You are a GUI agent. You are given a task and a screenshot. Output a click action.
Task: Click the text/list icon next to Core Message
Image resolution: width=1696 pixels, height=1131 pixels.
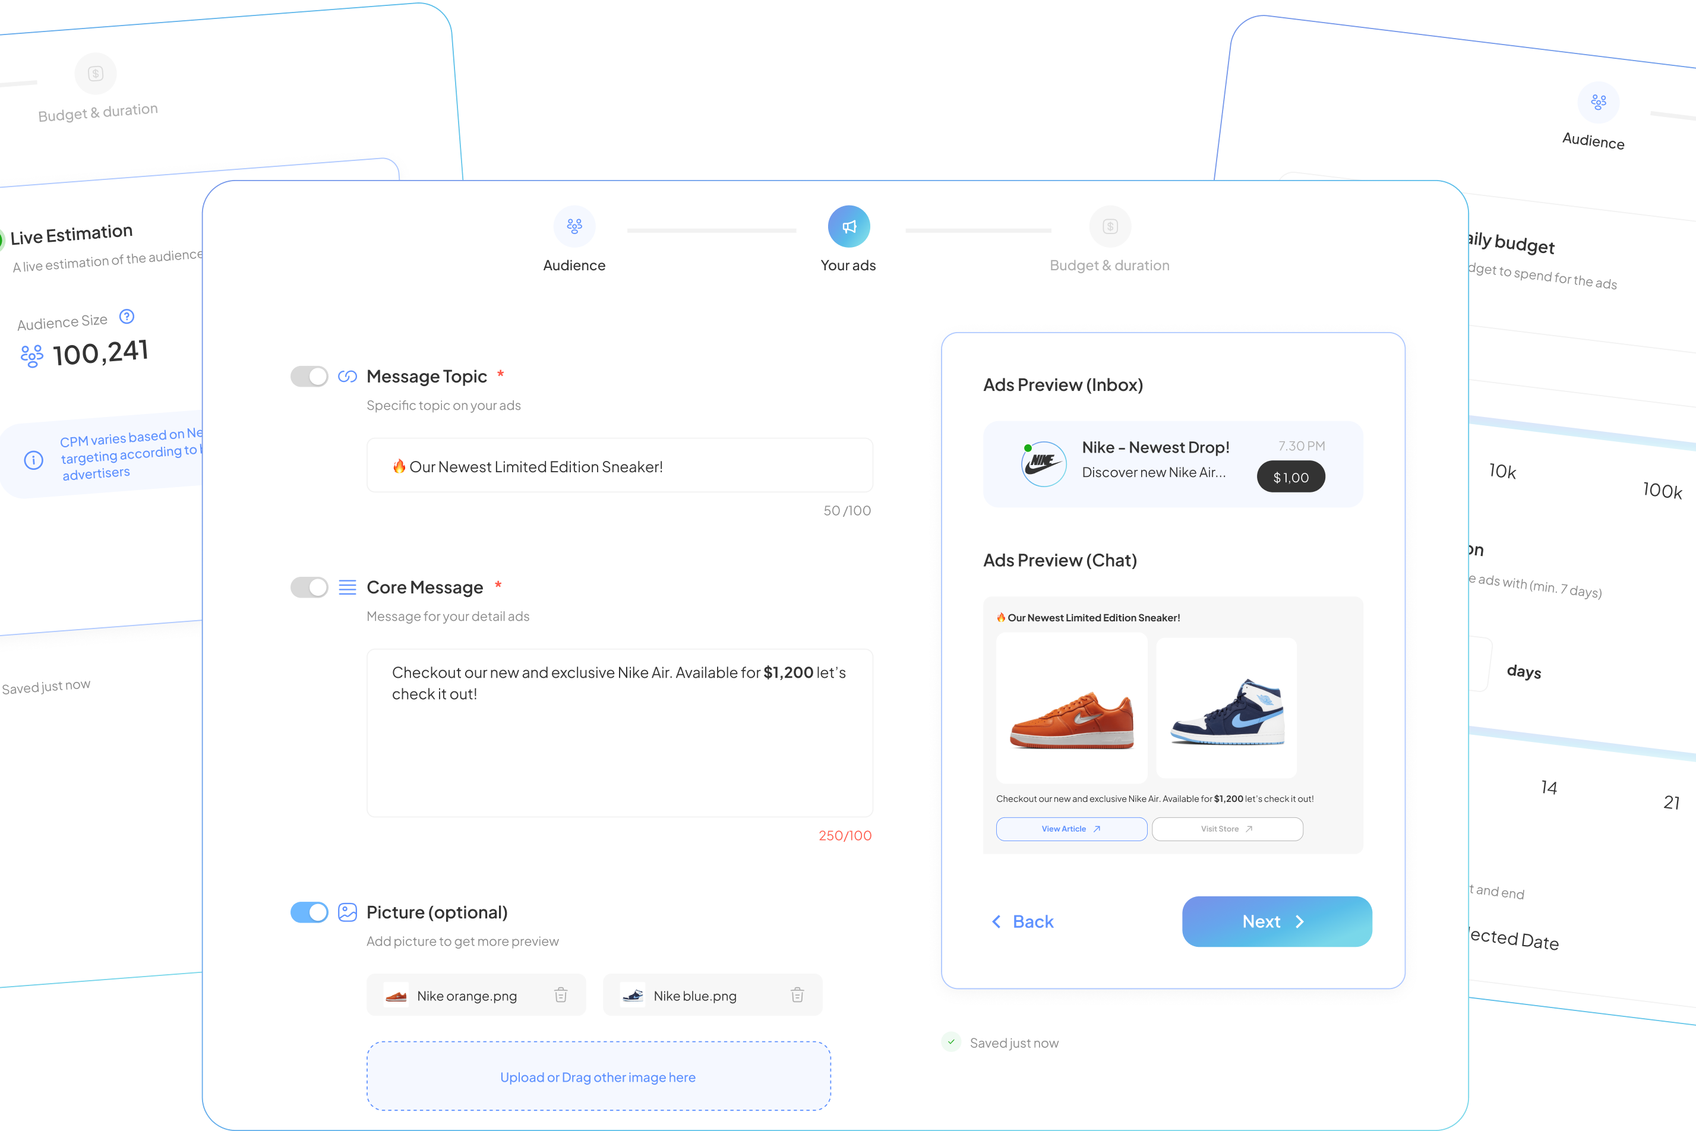pyautogui.click(x=348, y=586)
